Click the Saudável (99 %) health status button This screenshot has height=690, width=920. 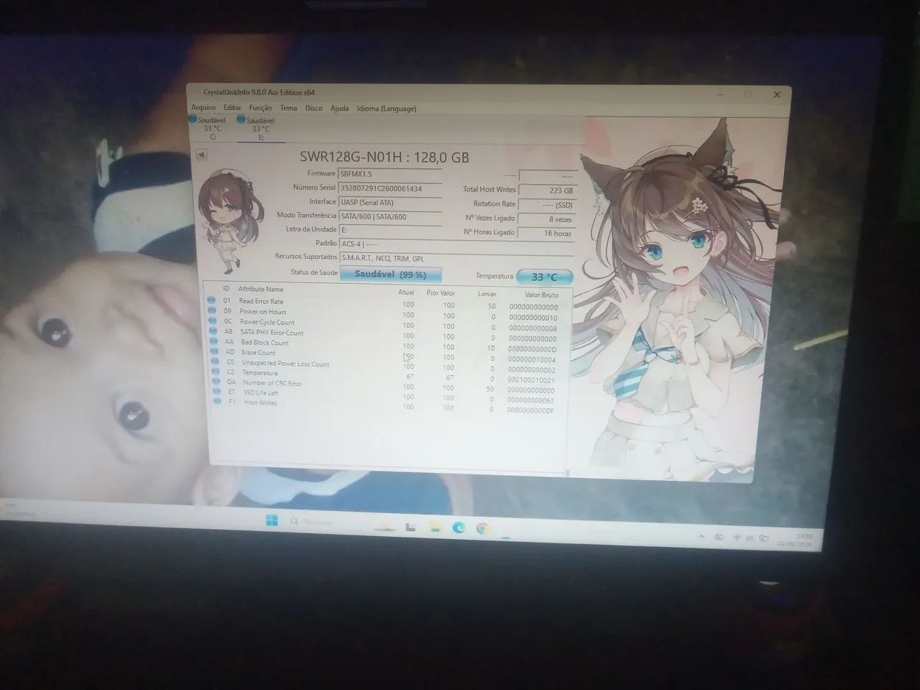tap(390, 275)
